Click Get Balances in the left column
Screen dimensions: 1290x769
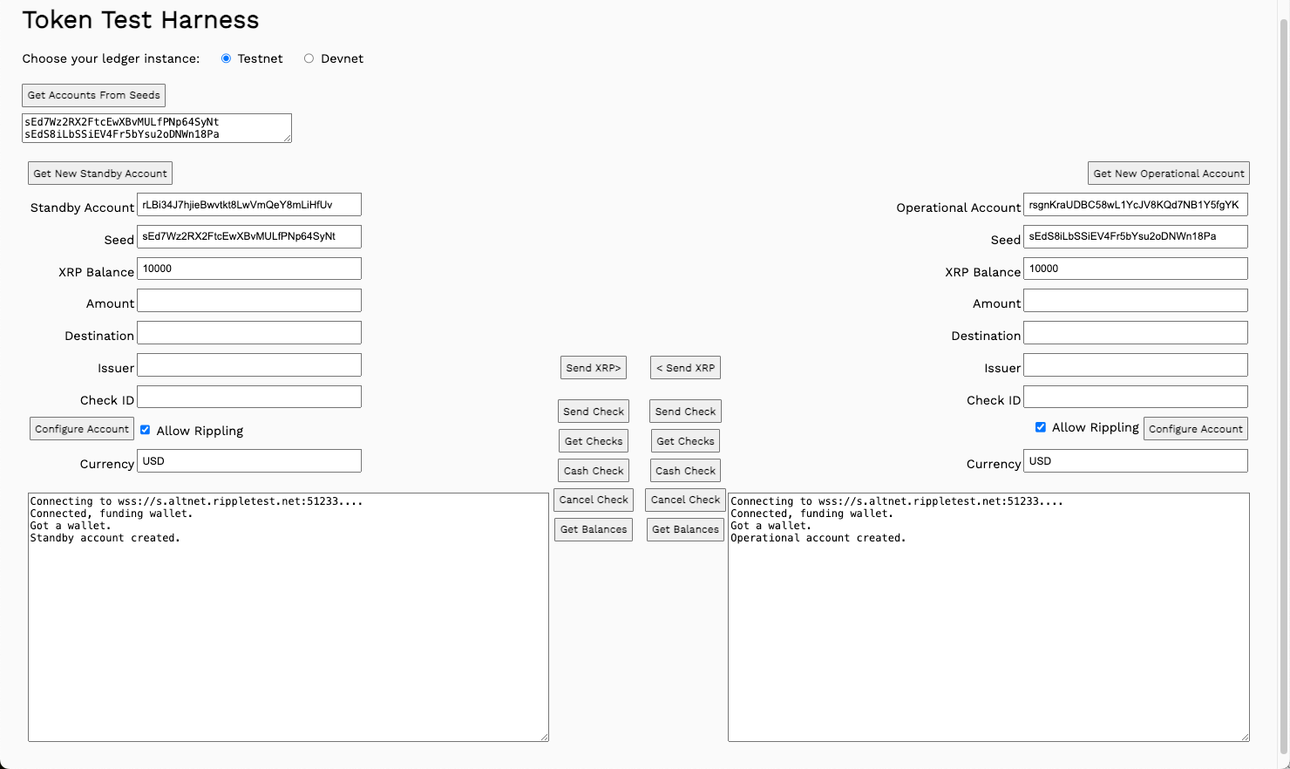point(594,529)
